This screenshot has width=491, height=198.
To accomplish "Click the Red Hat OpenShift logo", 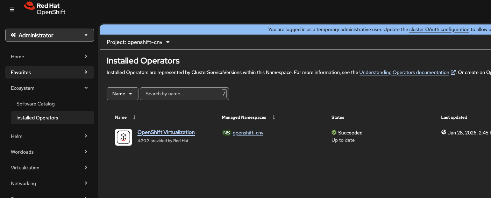I will pos(45,9).
